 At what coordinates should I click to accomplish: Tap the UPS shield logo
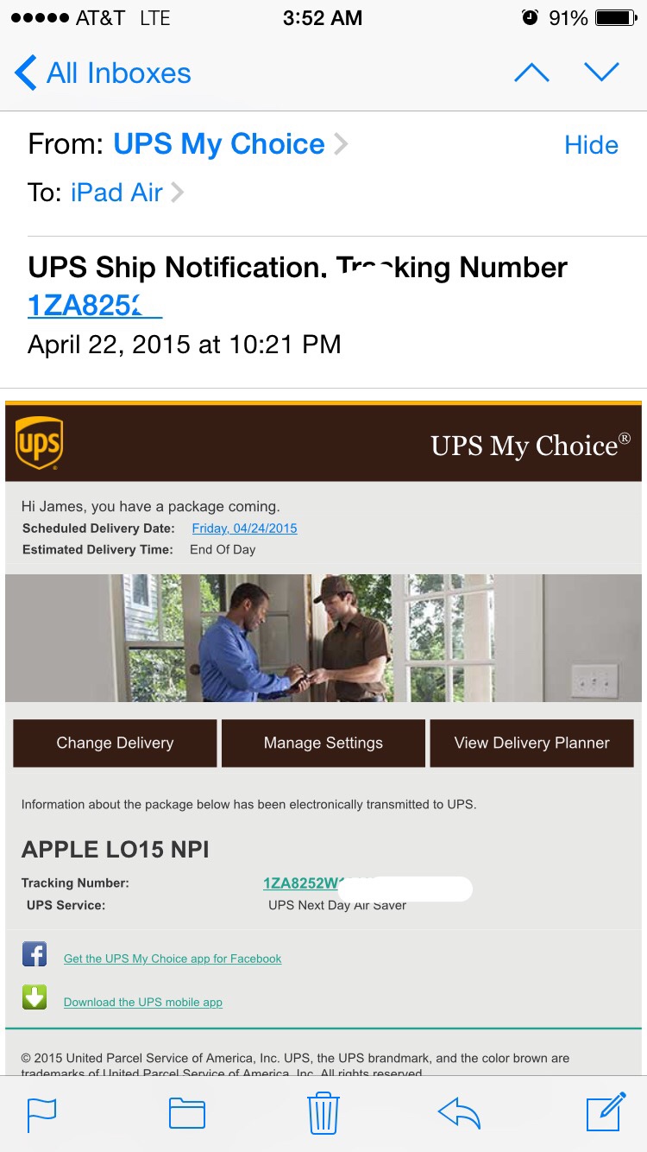click(39, 443)
